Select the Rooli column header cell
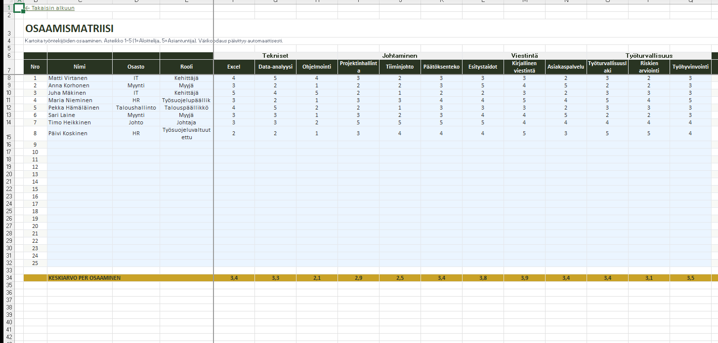 point(186,67)
